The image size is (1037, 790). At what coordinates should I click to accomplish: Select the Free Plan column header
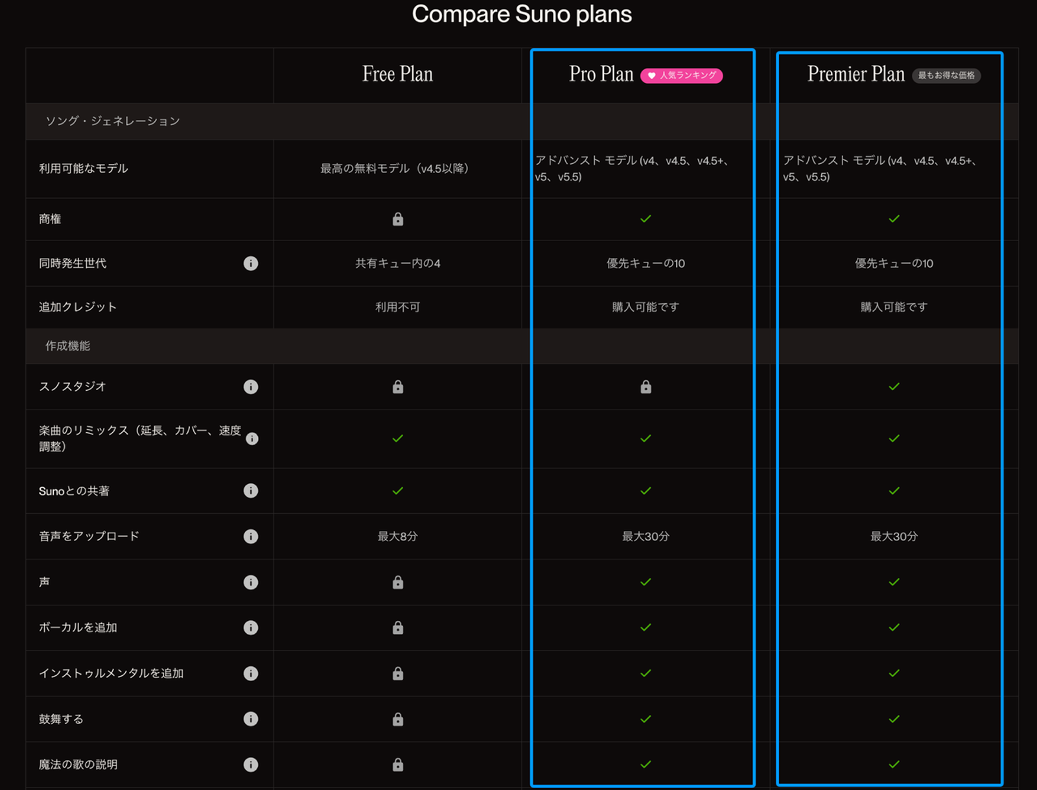(397, 75)
